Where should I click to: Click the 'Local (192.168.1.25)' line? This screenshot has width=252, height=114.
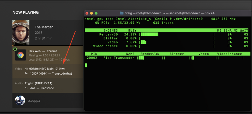[49, 60]
